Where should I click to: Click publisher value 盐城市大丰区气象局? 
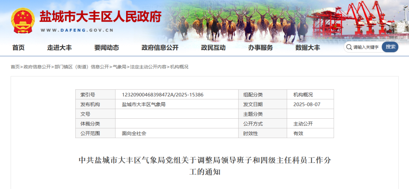[x=144, y=104]
